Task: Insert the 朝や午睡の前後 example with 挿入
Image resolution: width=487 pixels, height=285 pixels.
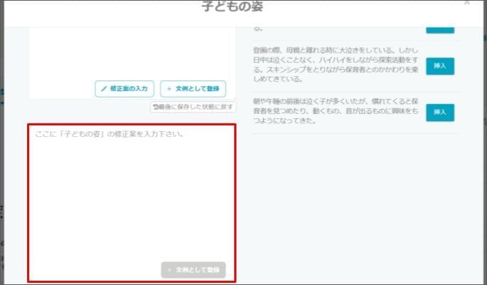Action: click(x=439, y=112)
